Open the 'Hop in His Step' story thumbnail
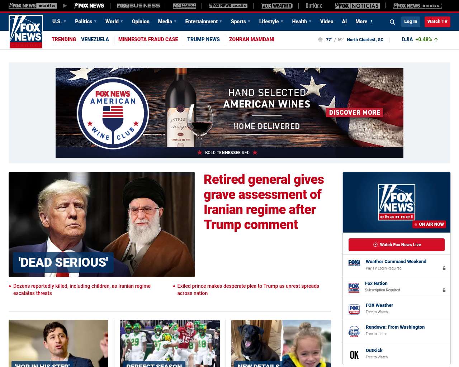 click(58, 343)
